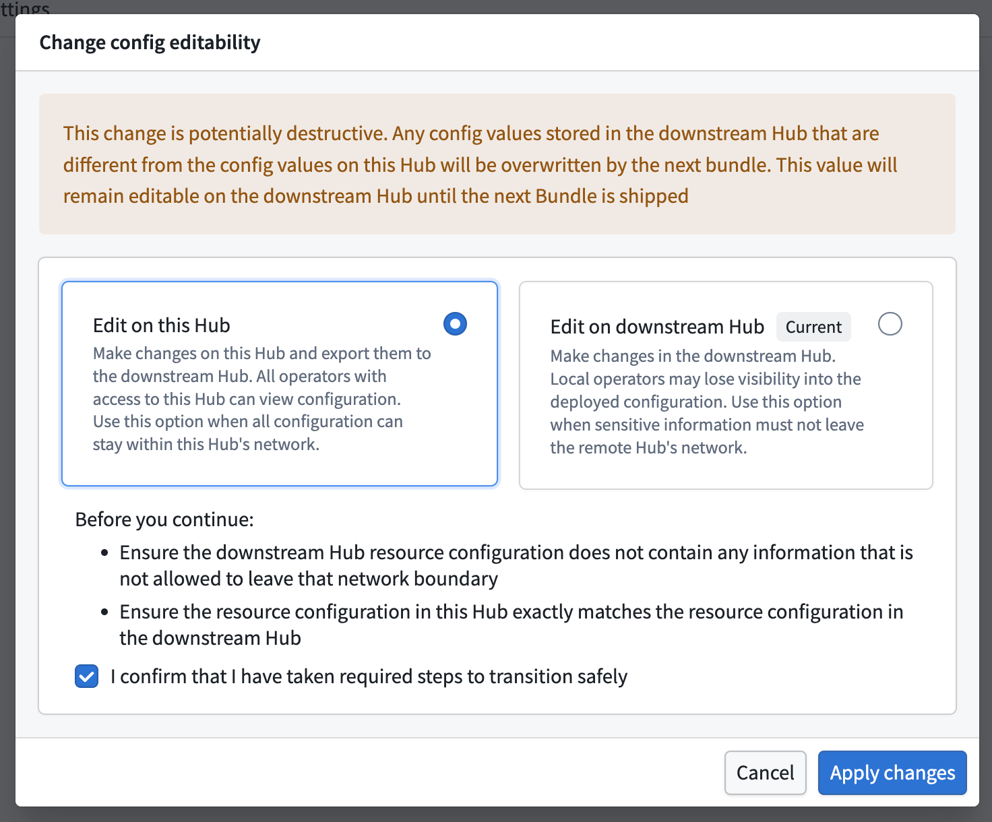Click the 'Change config editability' dialog title
Viewport: 992px width, 822px height.
pos(150,42)
